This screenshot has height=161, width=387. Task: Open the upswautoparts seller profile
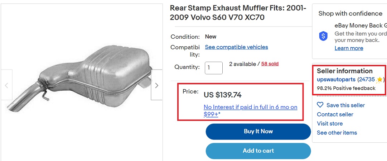[x=336, y=79]
